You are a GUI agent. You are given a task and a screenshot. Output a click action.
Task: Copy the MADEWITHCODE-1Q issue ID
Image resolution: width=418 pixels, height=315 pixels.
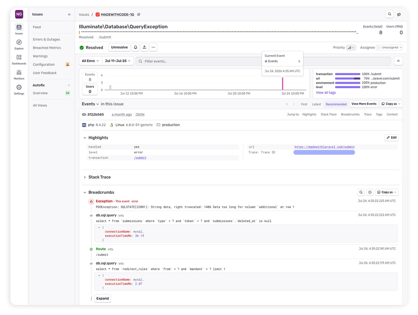(139, 14)
